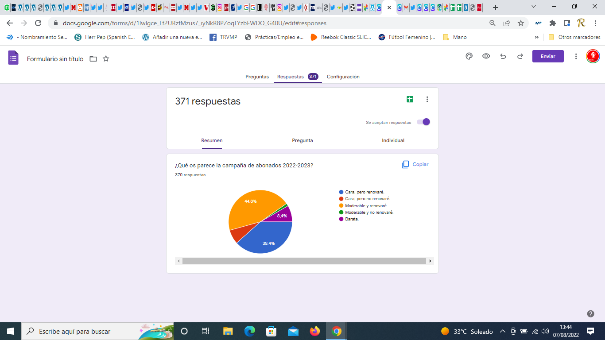Click the redo arrow icon

click(x=520, y=56)
